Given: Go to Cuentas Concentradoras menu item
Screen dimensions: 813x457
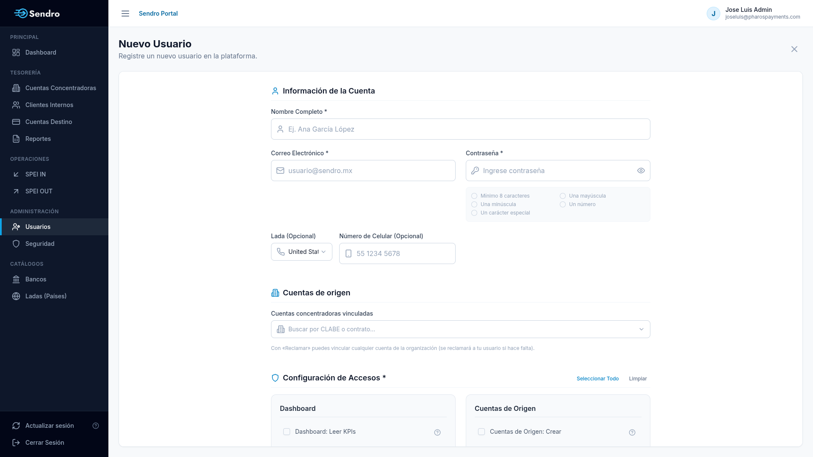Looking at the screenshot, I should 54,88.
